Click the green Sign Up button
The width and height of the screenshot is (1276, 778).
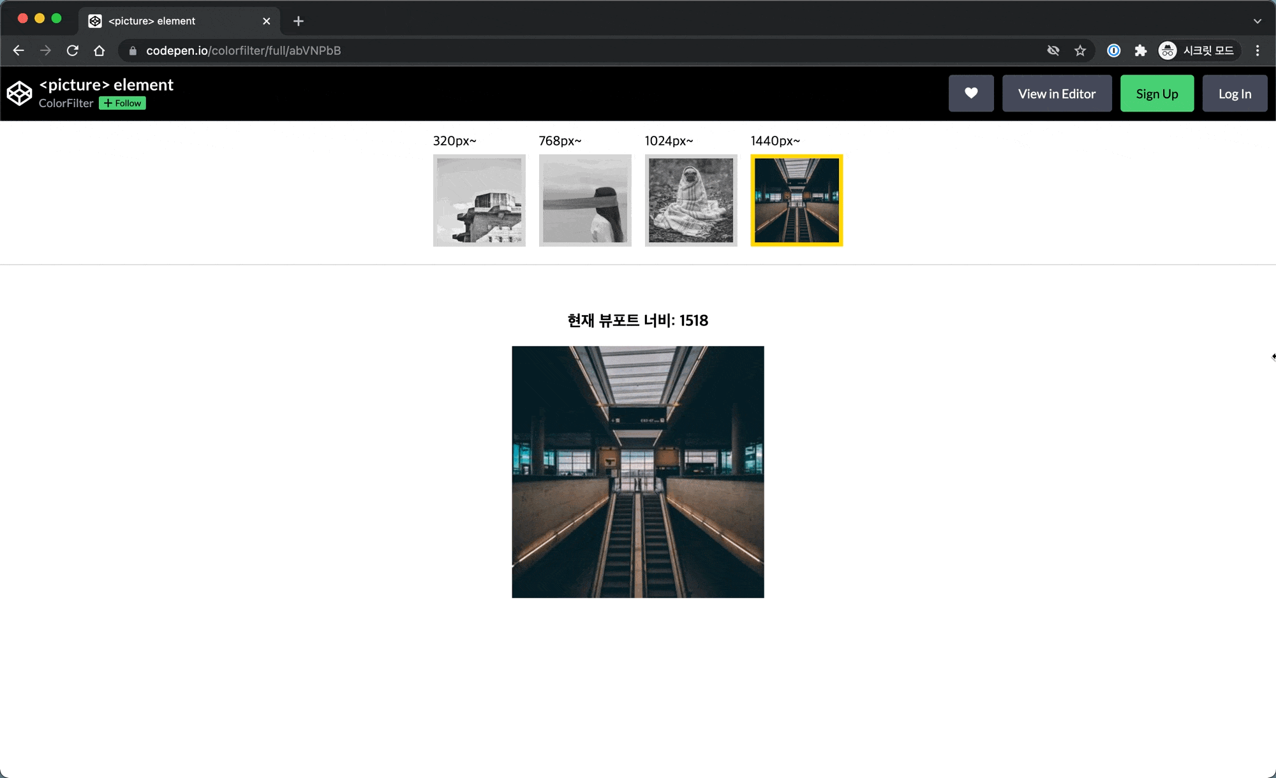pos(1157,94)
